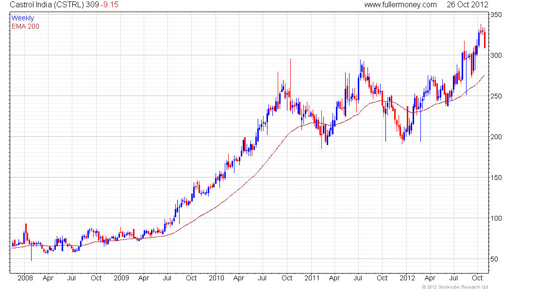Screen dimensions: 534x291
Task: Click the EMA 200 legend label
Action: tap(25, 26)
